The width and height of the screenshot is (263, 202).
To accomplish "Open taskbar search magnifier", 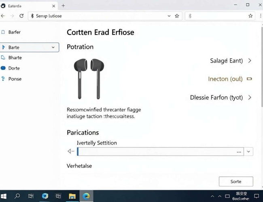I will [17, 196].
